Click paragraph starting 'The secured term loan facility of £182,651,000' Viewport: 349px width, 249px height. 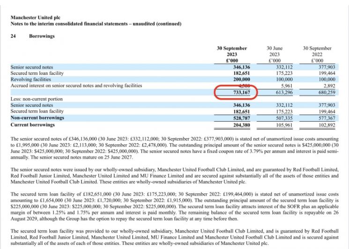[174, 206]
